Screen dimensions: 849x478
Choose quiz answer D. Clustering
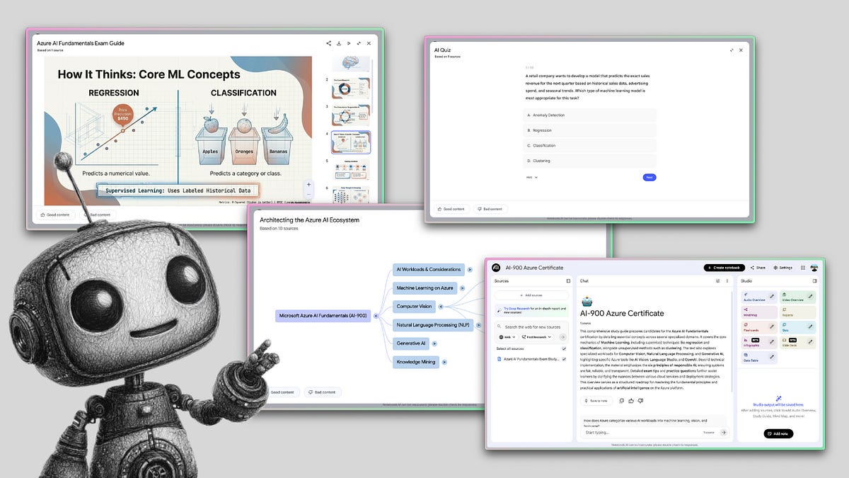click(x=590, y=161)
